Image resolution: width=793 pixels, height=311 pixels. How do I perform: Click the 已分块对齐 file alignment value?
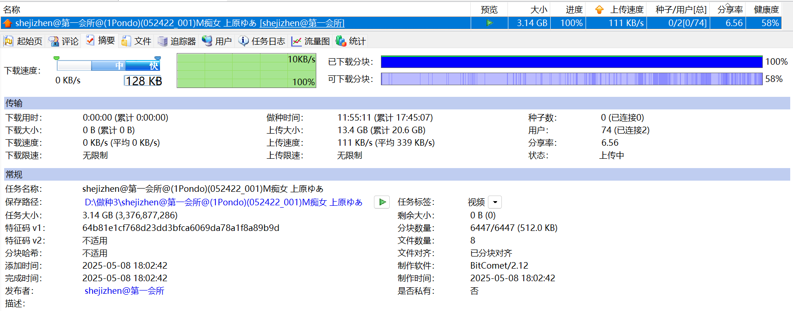click(x=491, y=253)
